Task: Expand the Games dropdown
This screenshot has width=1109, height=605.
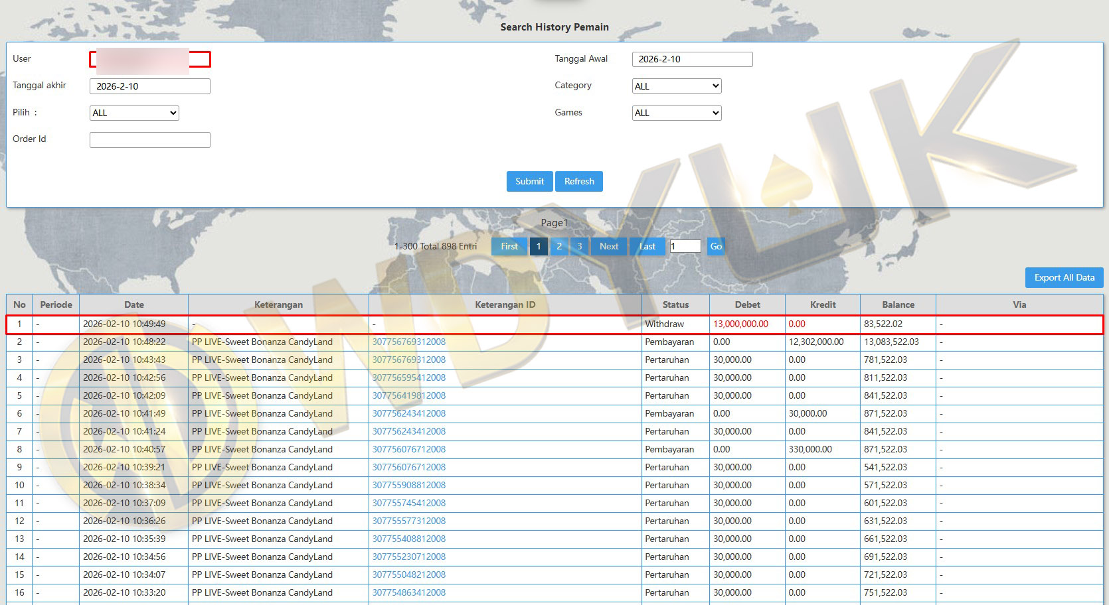Action: click(676, 113)
